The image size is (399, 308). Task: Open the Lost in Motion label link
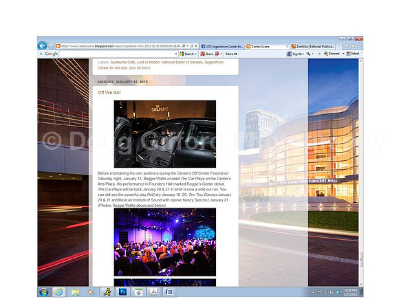point(148,62)
